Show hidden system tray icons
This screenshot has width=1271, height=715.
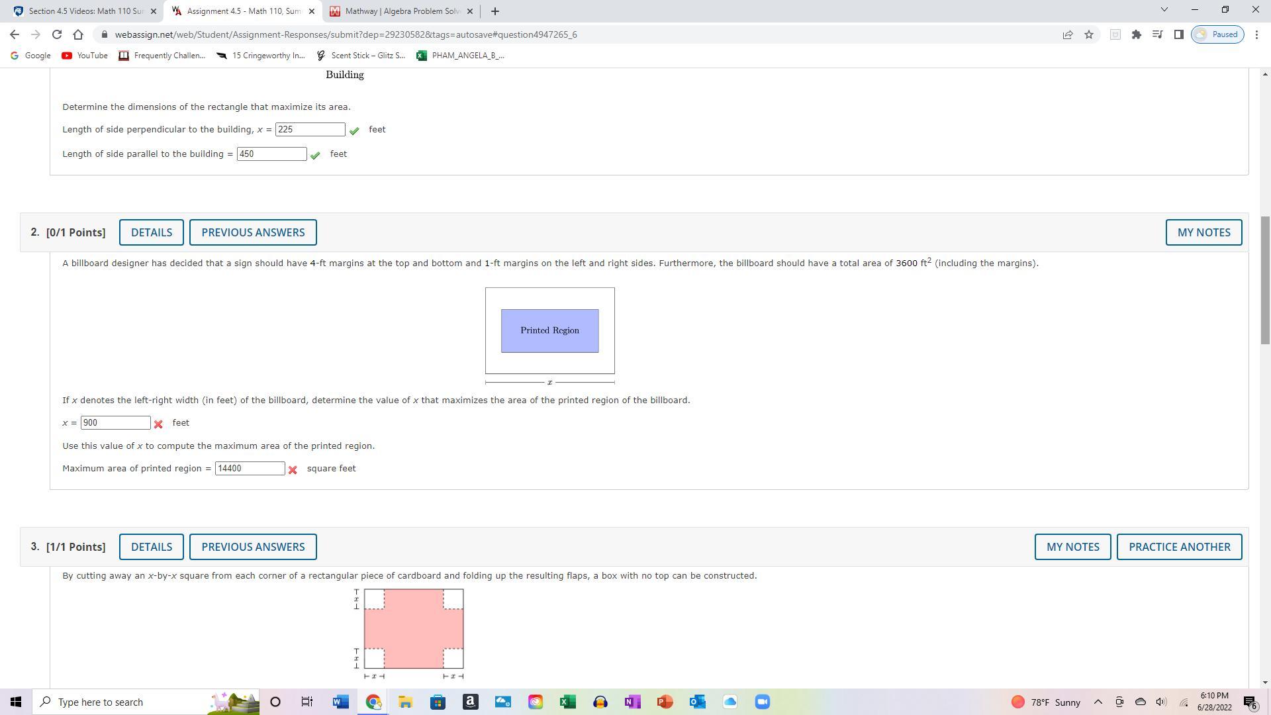tap(1098, 702)
